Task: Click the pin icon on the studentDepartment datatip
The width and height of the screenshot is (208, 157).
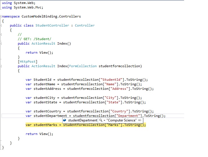Action: 140,120
